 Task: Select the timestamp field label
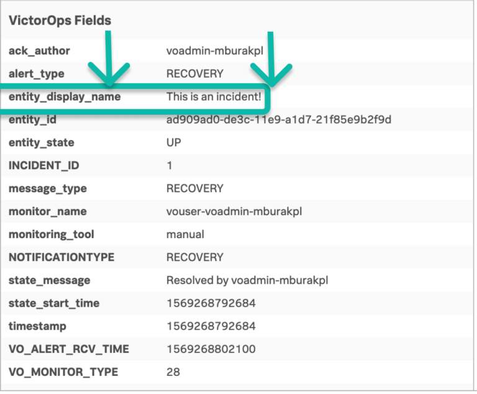[x=37, y=326]
